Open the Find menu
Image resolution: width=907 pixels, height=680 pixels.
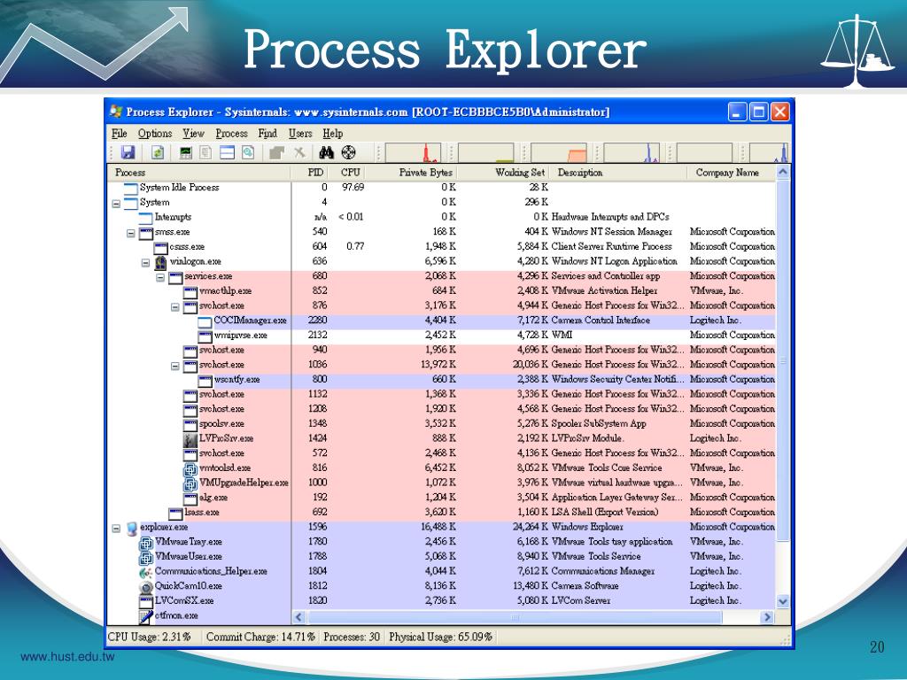(267, 134)
